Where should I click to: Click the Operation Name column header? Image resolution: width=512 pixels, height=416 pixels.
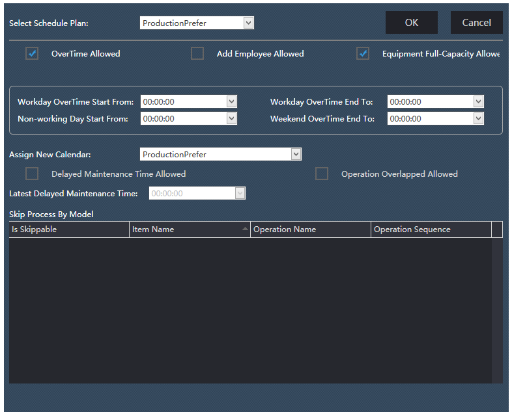[310, 229]
